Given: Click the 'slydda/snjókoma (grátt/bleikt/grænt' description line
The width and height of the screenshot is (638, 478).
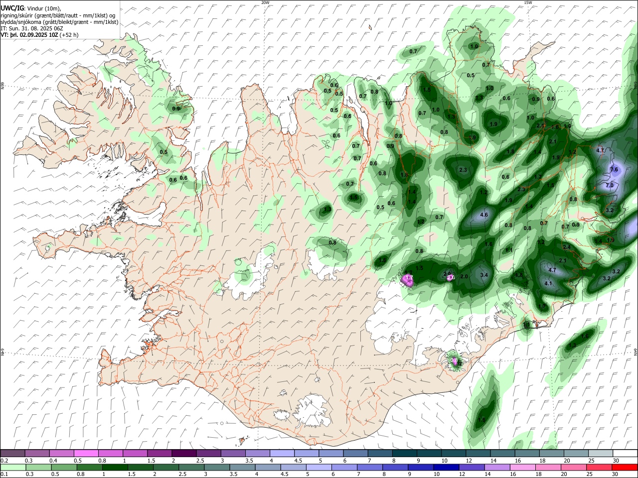Looking at the screenshot, I should 59,22.
